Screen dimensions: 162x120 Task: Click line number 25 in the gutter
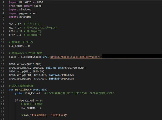pos(3,90)
